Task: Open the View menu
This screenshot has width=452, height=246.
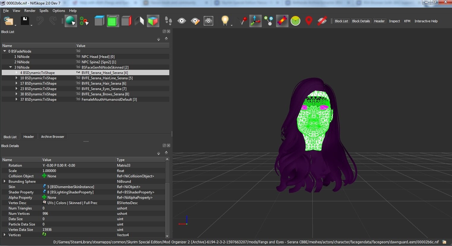Action: pyautogui.click(x=16, y=11)
